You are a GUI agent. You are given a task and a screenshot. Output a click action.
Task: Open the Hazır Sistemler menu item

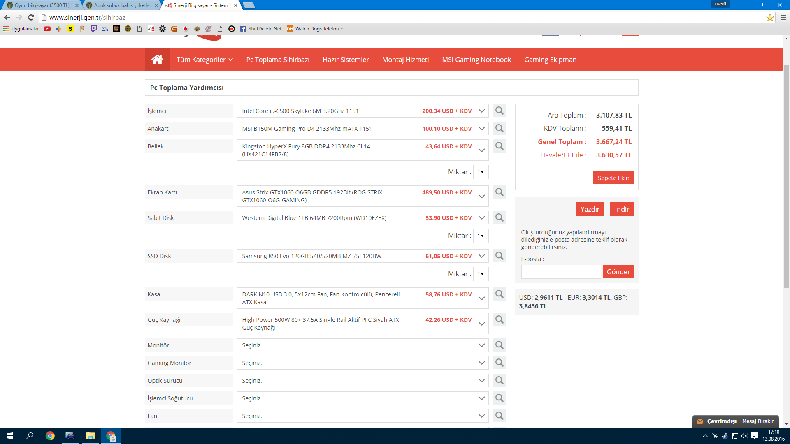pos(346,60)
